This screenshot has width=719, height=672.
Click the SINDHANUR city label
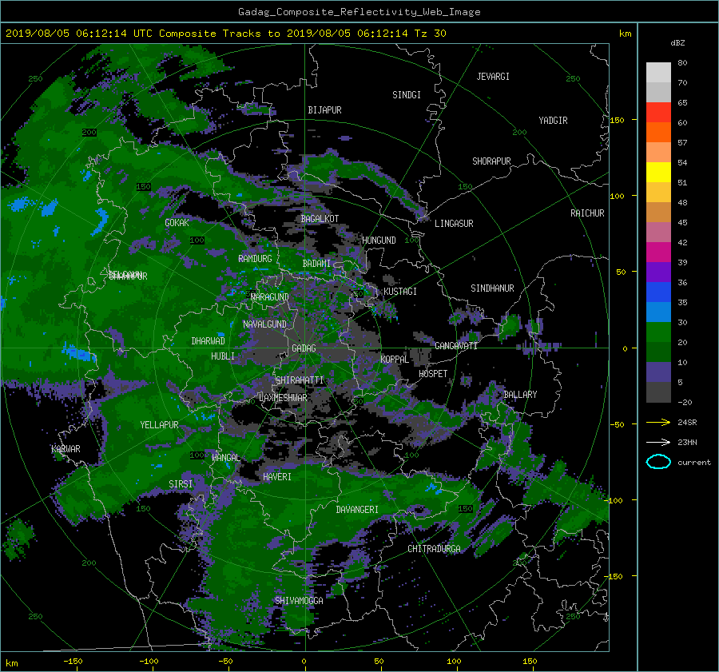492,288
